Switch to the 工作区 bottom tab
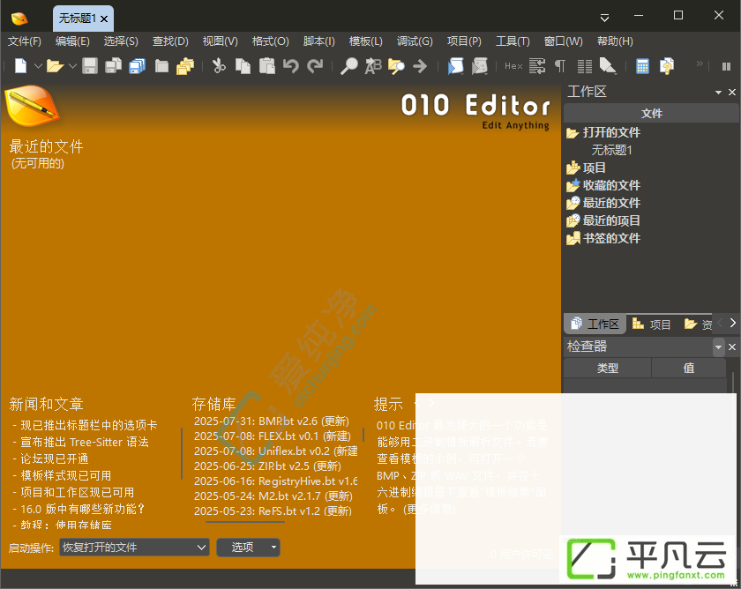The height and width of the screenshot is (589, 741). coord(595,324)
